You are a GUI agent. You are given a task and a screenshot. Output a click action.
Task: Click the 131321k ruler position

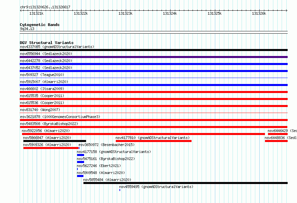click(x=36, y=13)
